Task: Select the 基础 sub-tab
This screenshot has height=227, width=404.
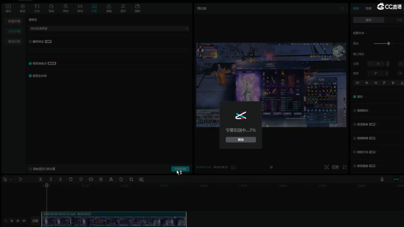Action: click(x=368, y=20)
